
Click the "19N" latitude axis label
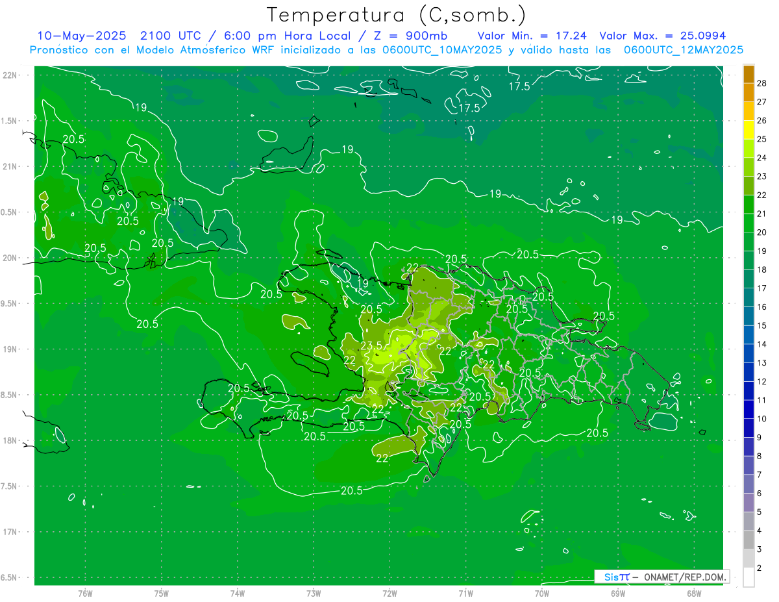(x=9, y=349)
